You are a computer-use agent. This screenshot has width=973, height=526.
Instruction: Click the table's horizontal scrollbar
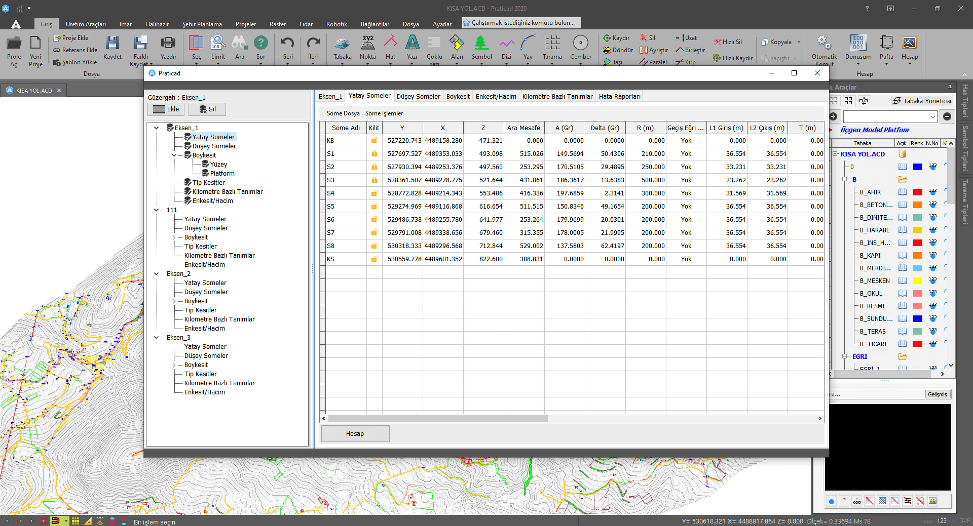point(438,419)
